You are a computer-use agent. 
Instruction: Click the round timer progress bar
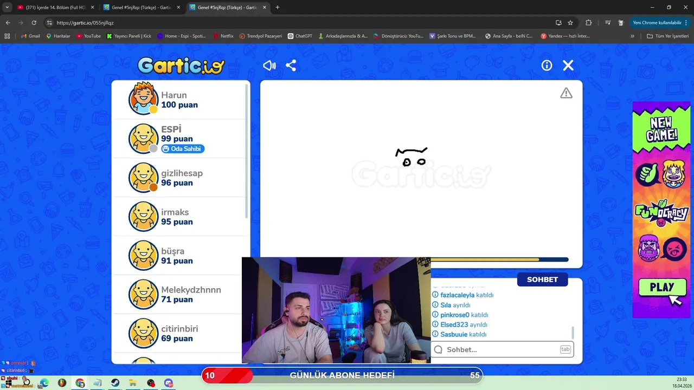tap(499, 260)
